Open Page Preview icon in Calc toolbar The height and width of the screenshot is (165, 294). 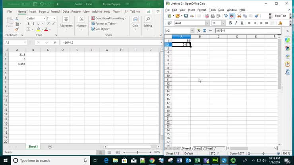[x=218, y=16]
